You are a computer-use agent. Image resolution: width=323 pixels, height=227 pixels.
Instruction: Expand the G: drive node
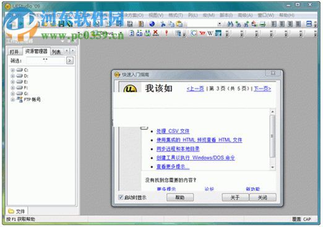coord(12,93)
